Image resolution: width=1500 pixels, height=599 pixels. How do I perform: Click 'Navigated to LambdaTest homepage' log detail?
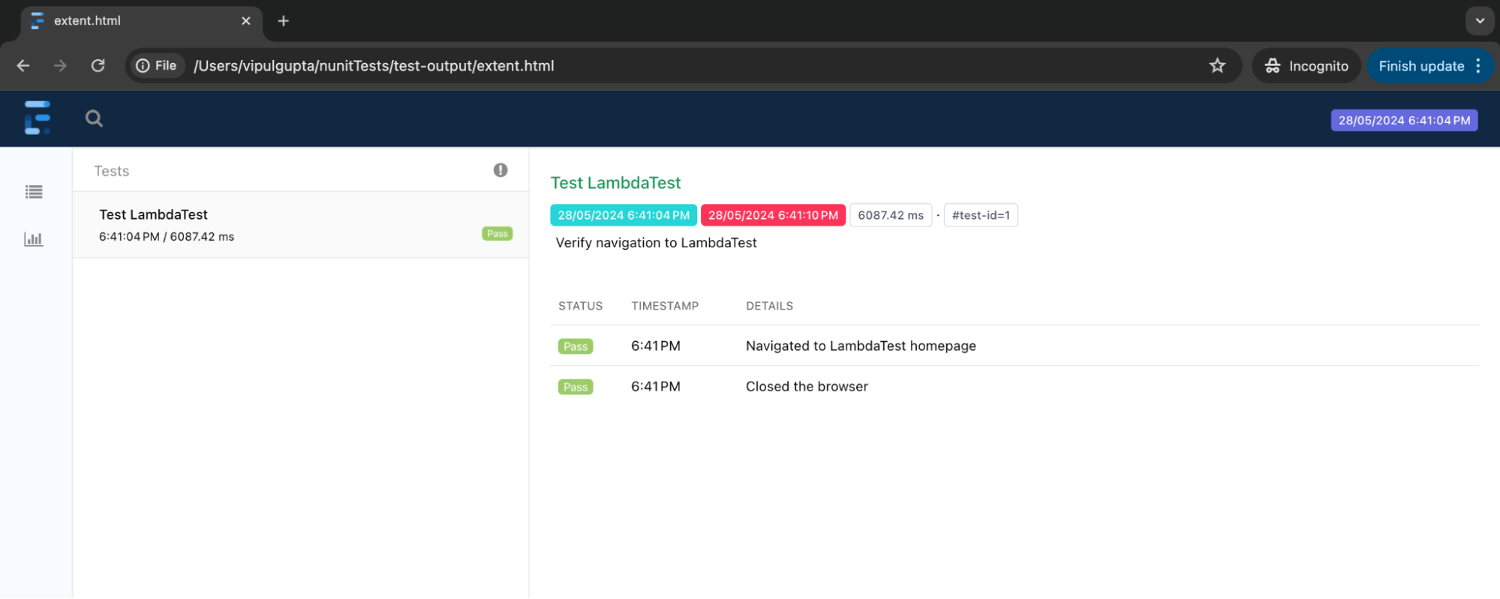(x=861, y=346)
